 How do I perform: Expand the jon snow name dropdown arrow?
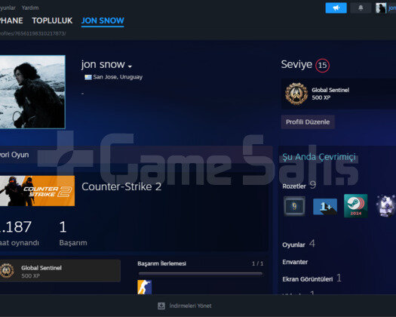coord(130,66)
